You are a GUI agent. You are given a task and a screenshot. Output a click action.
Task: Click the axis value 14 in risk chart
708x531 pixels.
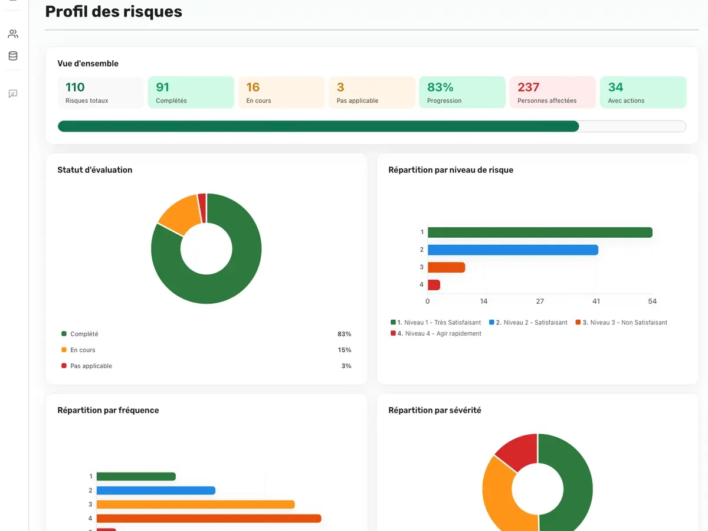[x=484, y=301]
